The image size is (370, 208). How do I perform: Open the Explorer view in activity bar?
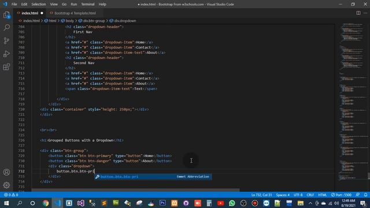6,15
